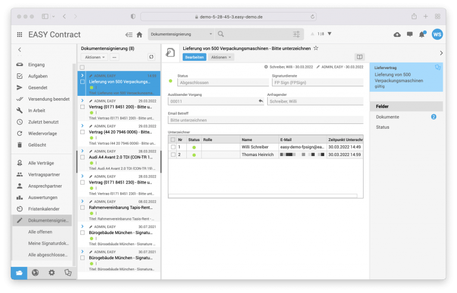Click the Bearbeiten button
Screen dimensions: 457x293
click(195, 57)
